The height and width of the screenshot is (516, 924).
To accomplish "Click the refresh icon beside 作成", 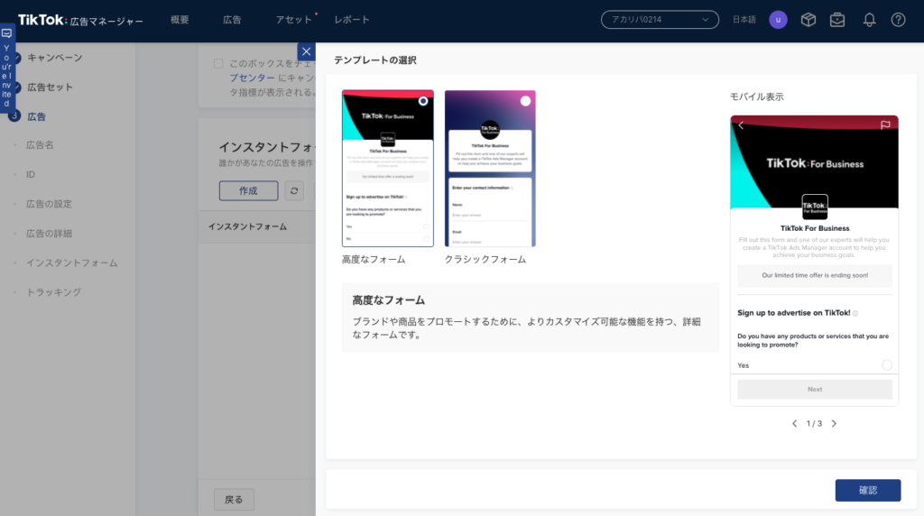I will pyautogui.click(x=294, y=190).
